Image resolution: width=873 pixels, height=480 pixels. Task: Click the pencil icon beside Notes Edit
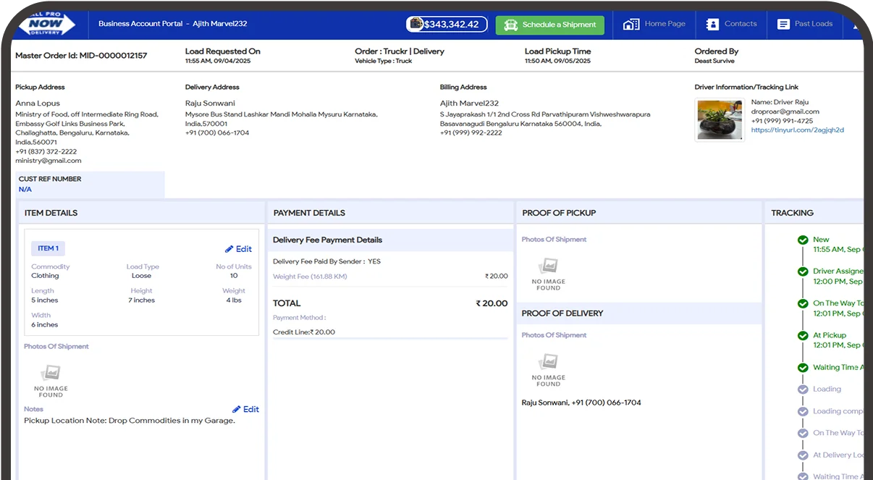236,410
